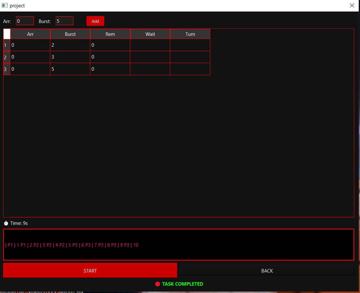Select row header 1

7,45
